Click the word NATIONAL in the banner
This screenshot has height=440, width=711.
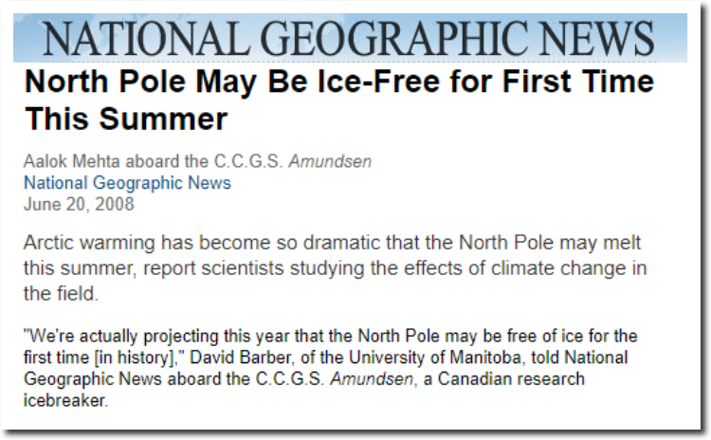[x=147, y=39]
